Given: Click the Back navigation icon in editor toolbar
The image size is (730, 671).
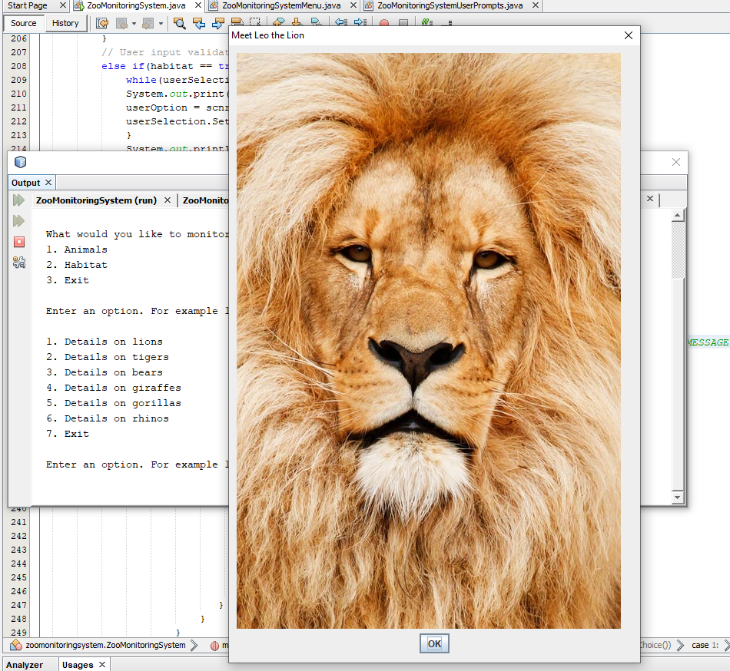Looking at the screenshot, I should point(122,23).
